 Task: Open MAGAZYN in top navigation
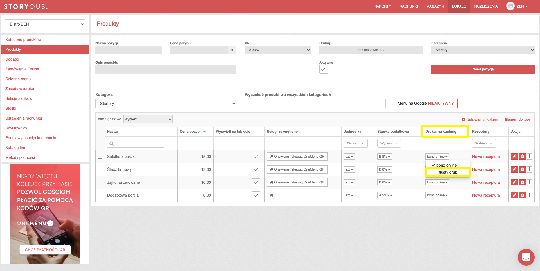435,6
